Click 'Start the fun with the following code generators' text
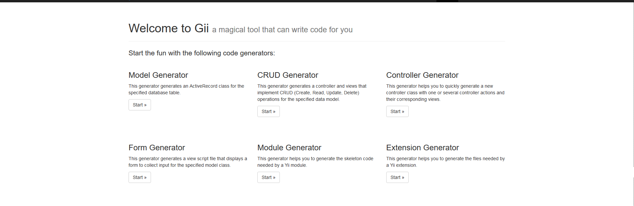 [x=202, y=53]
